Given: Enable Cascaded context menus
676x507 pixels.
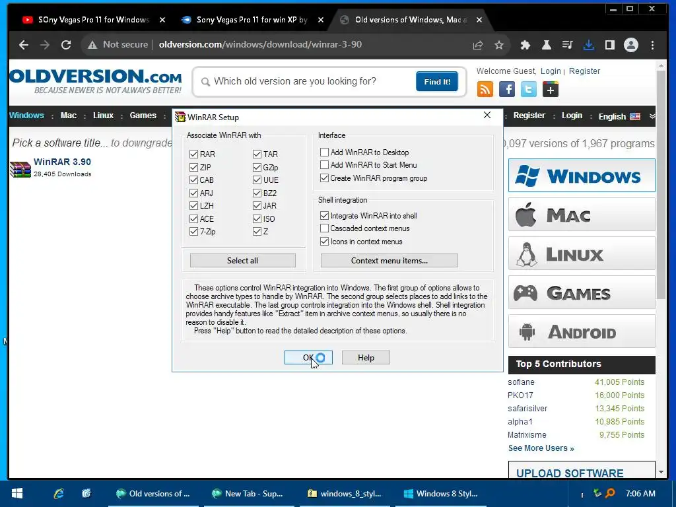Looking at the screenshot, I should (x=324, y=228).
